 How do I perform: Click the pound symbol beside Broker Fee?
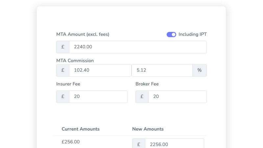pyautogui.click(x=142, y=97)
